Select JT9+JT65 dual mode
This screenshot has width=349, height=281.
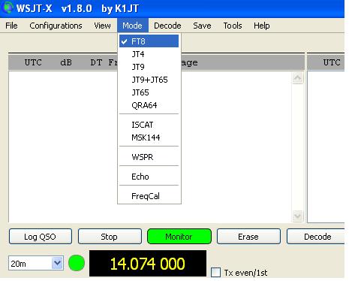click(x=149, y=80)
